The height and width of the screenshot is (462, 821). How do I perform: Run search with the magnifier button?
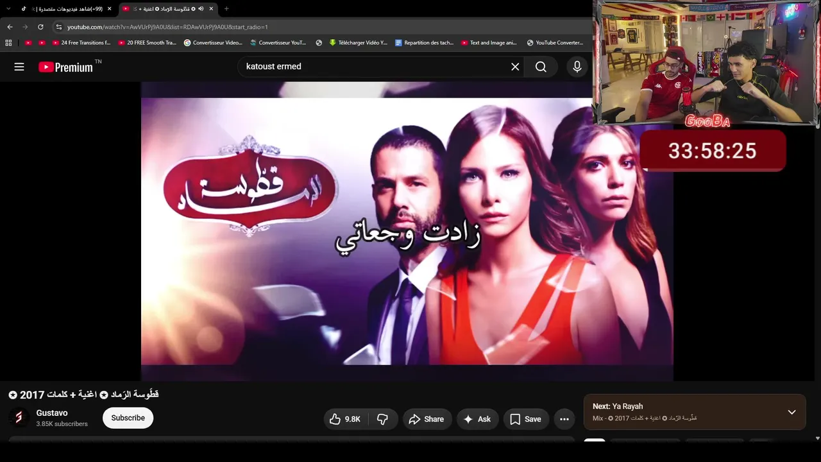541,67
